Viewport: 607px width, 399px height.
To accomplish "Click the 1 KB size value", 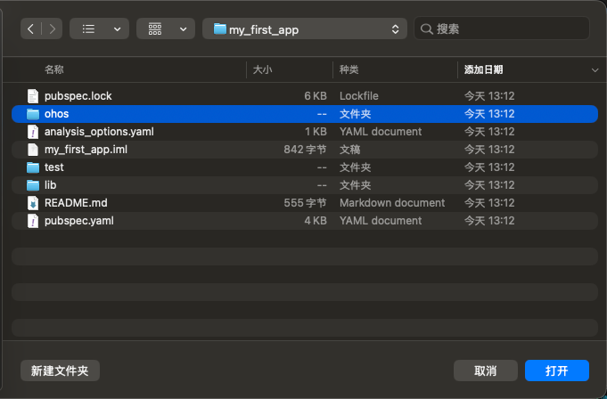I will (x=316, y=132).
